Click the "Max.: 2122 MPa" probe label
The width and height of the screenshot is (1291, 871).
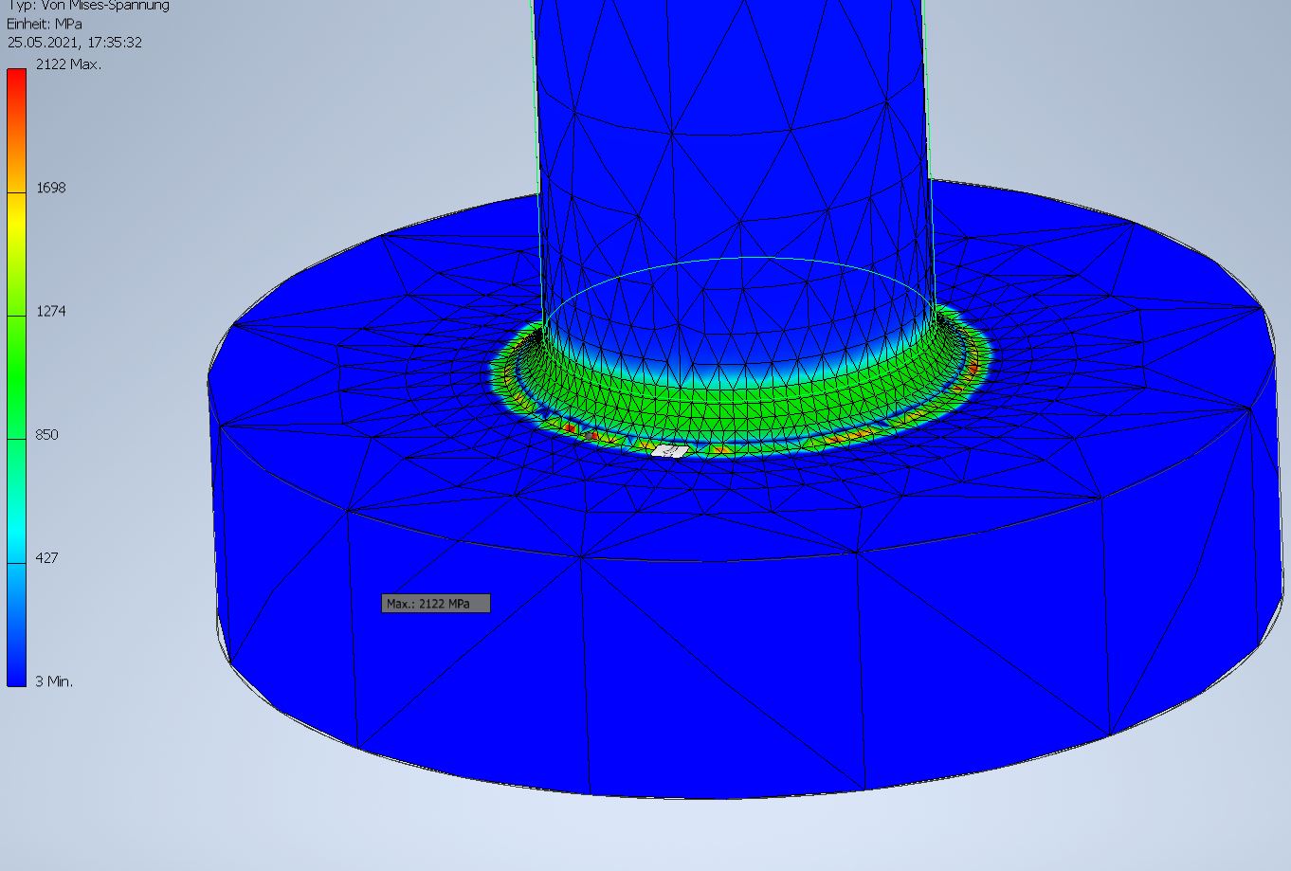click(x=436, y=604)
